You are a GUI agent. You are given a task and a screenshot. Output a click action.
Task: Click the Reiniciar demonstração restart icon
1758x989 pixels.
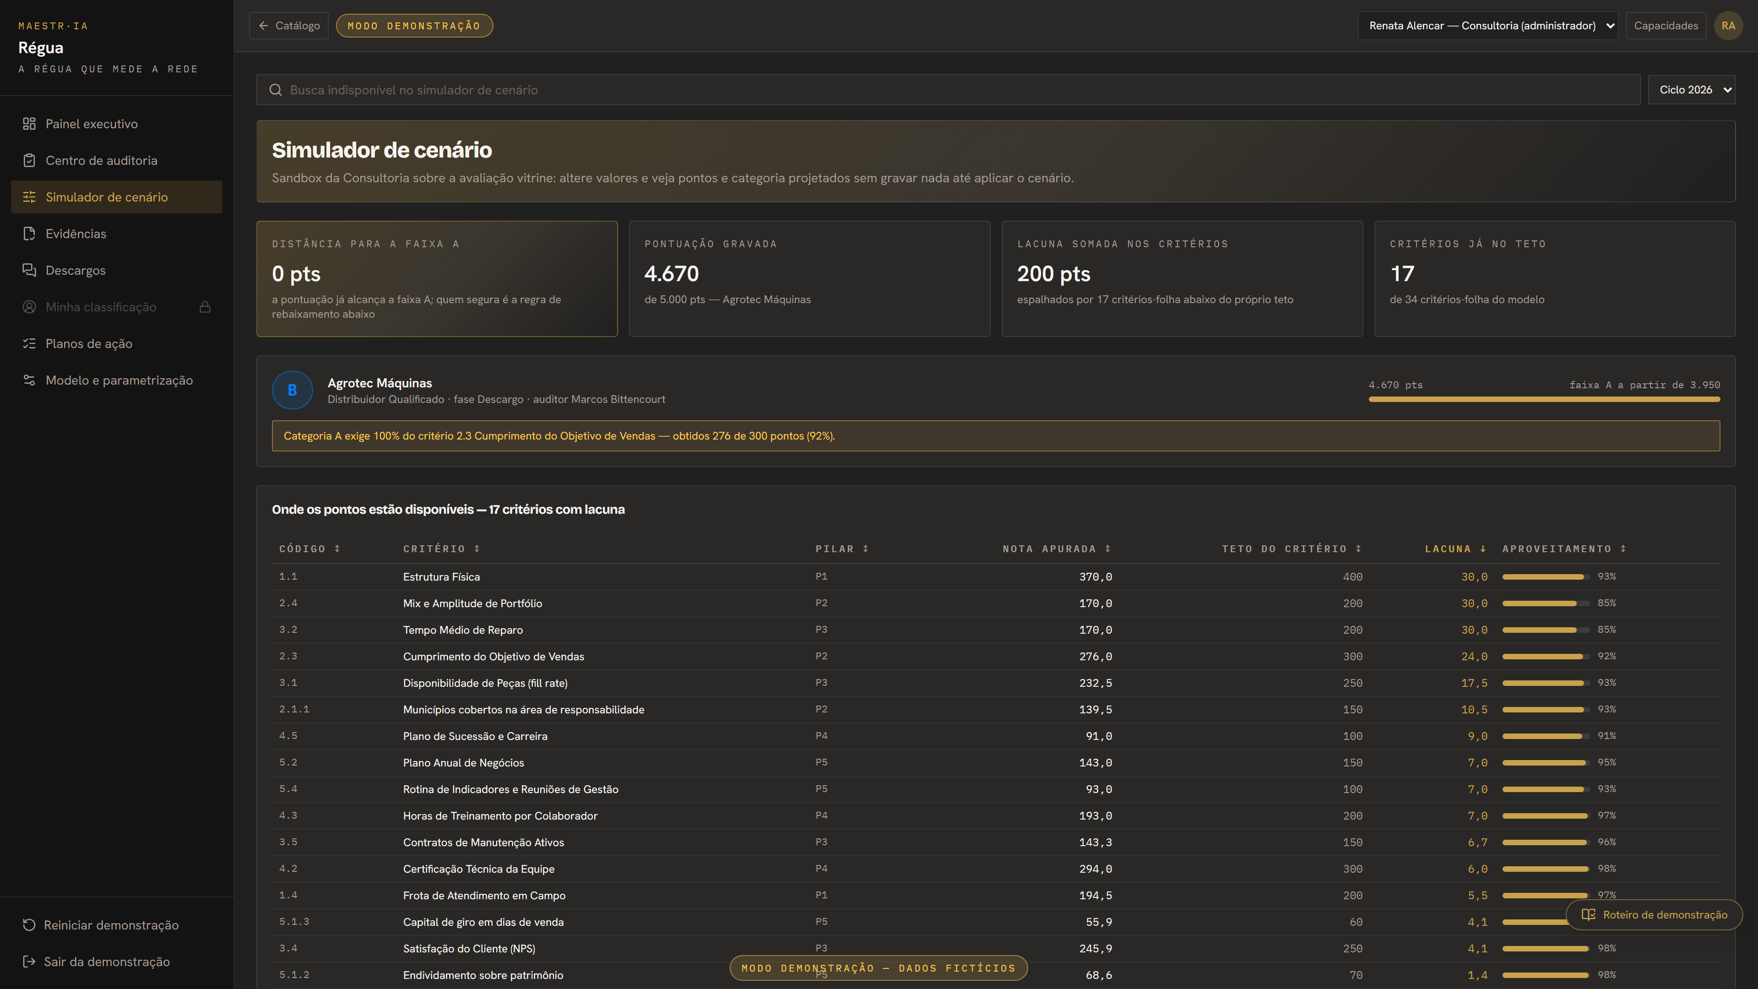point(29,925)
